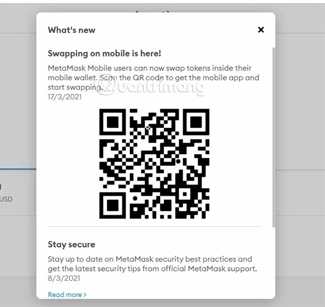Click the chevron beside Read more
This screenshot has height=307, width=325.
(x=85, y=295)
